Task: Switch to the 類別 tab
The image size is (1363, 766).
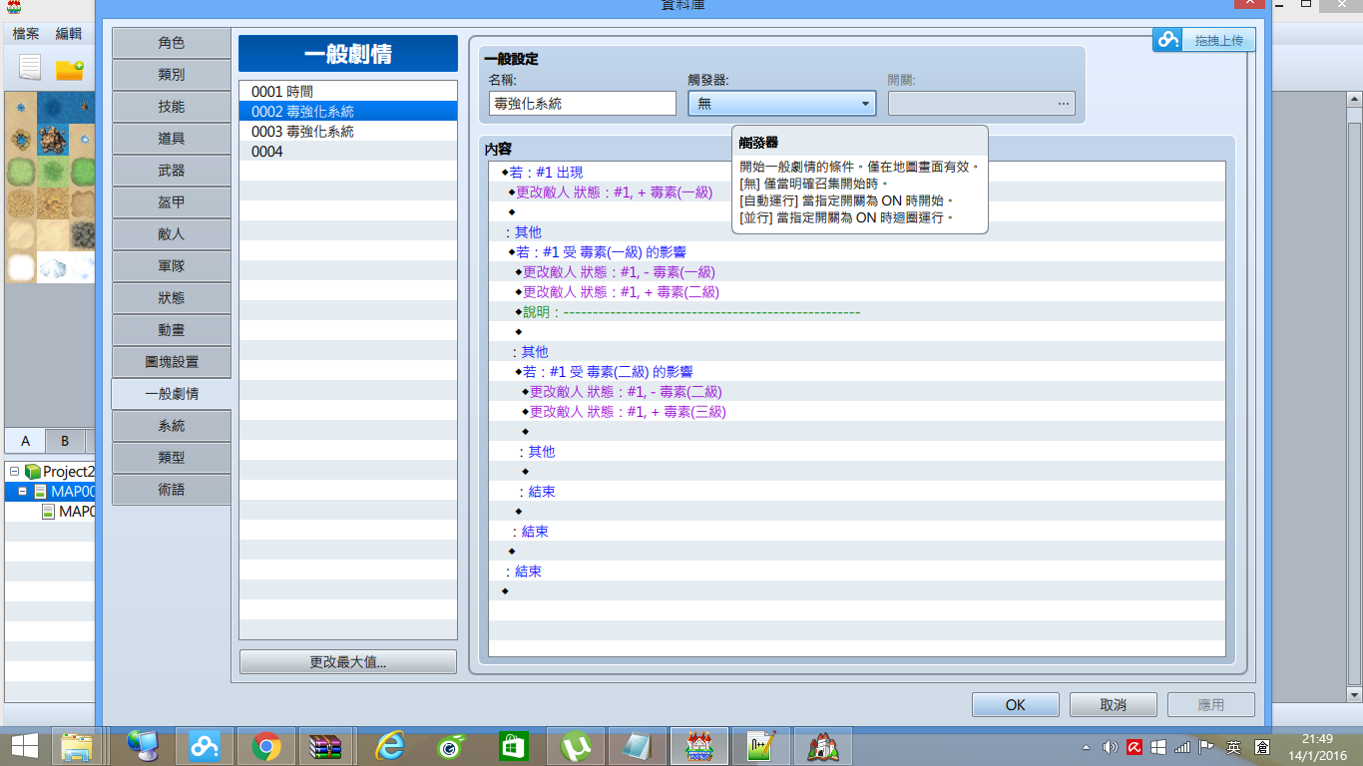Action: 171,75
